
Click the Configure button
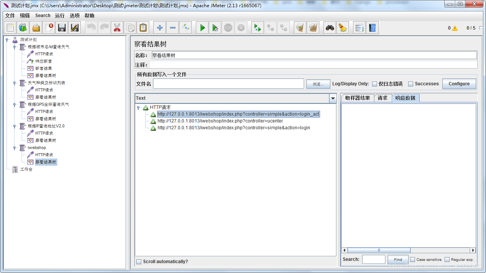pyautogui.click(x=459, y=84)
